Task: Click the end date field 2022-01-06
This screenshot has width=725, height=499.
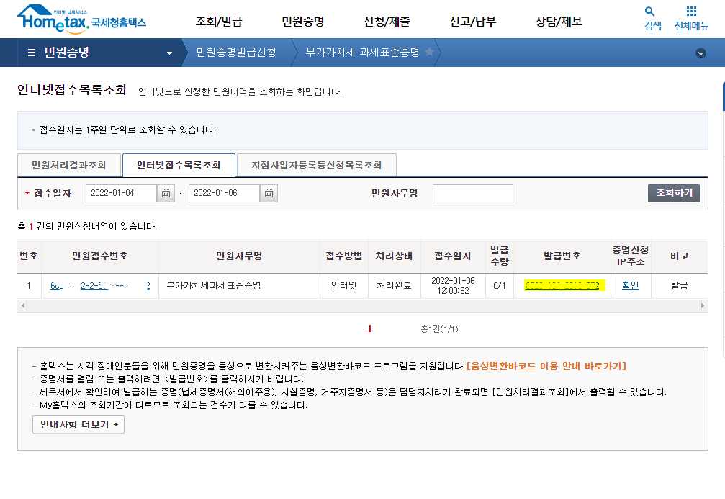Action: (224, 193)
